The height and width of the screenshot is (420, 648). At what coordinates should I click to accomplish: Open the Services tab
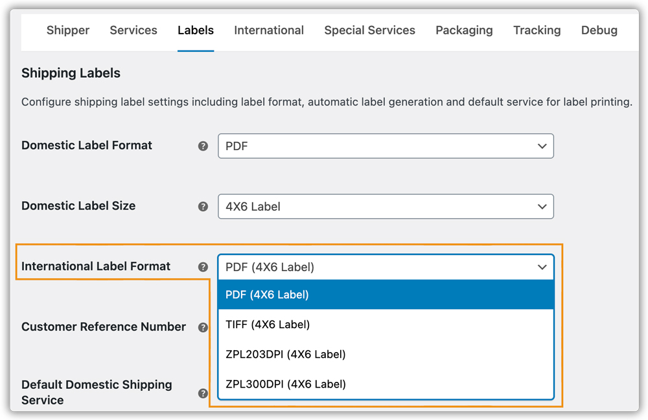133,30
